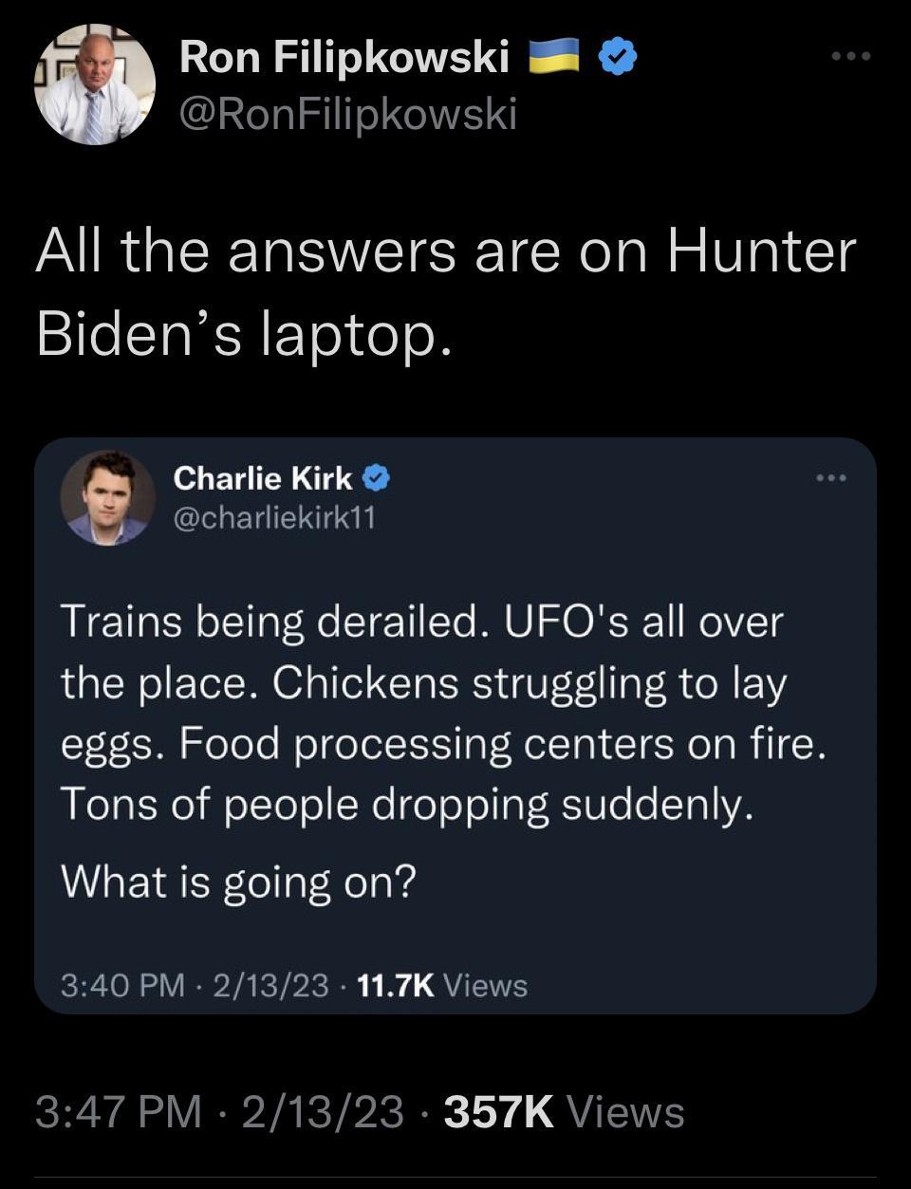Click Charlie Kirk's avatar in the quoted tweet
The width and height of the screenshot is (911, 1189).
point(110,500)
